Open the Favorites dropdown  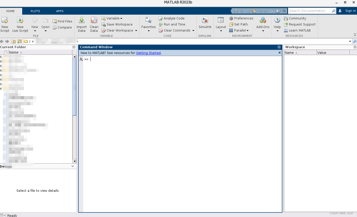point(148,31)
